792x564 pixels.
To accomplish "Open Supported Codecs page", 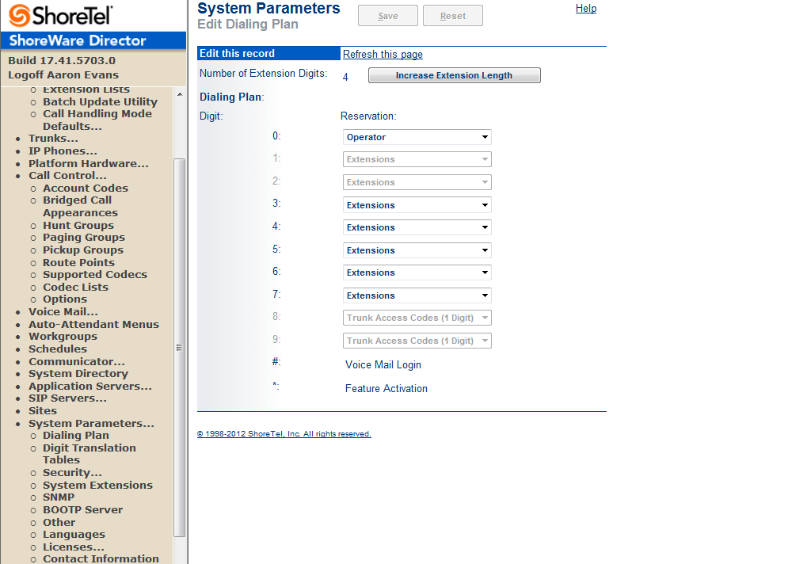I will [95, 274].
